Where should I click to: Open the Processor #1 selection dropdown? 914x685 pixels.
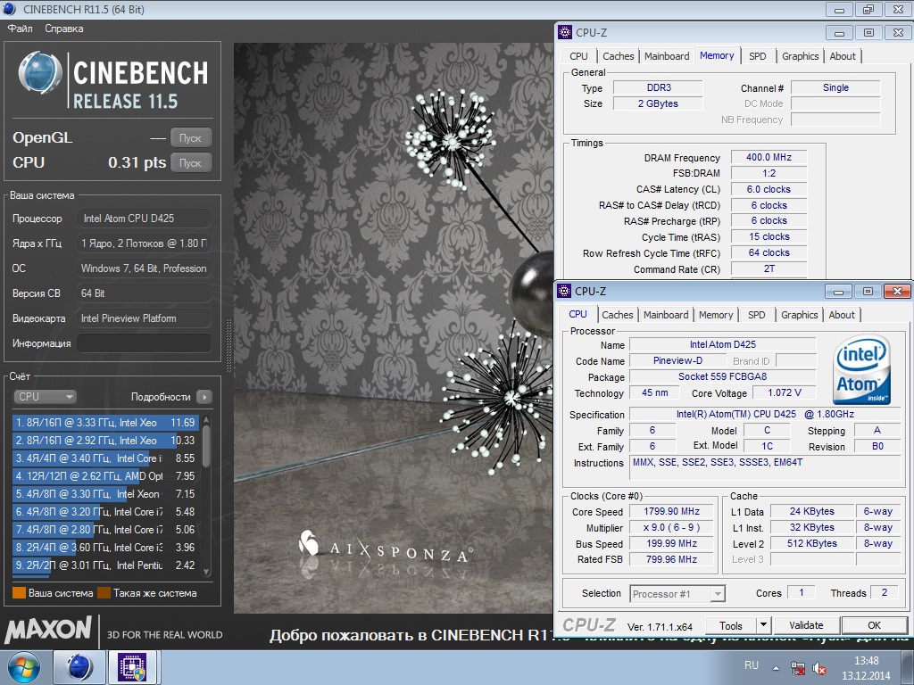click(x=677, y=593)
